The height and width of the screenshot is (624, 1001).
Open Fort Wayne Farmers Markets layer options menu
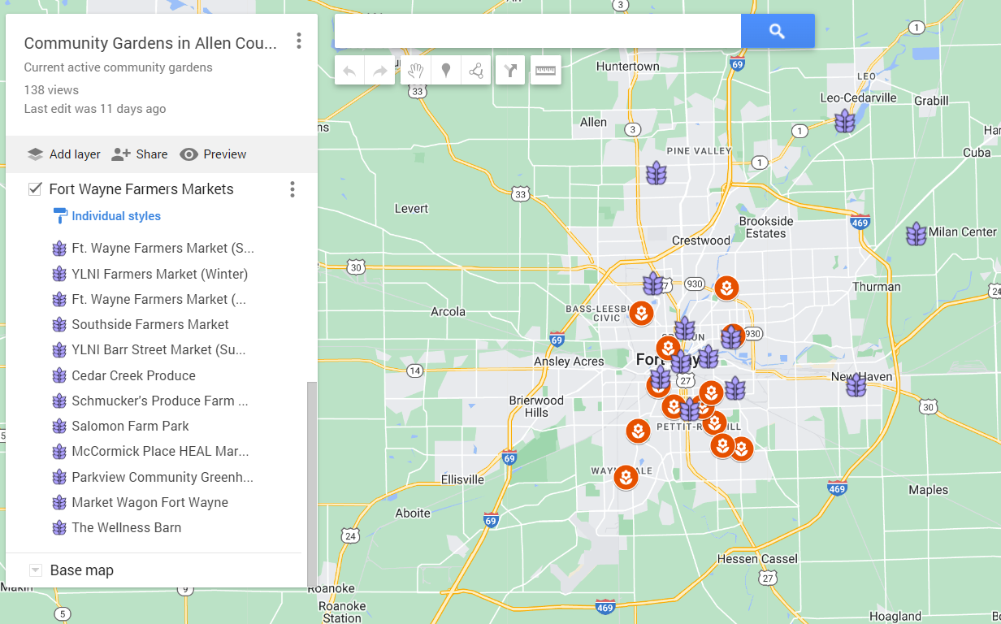click(292, 189)
